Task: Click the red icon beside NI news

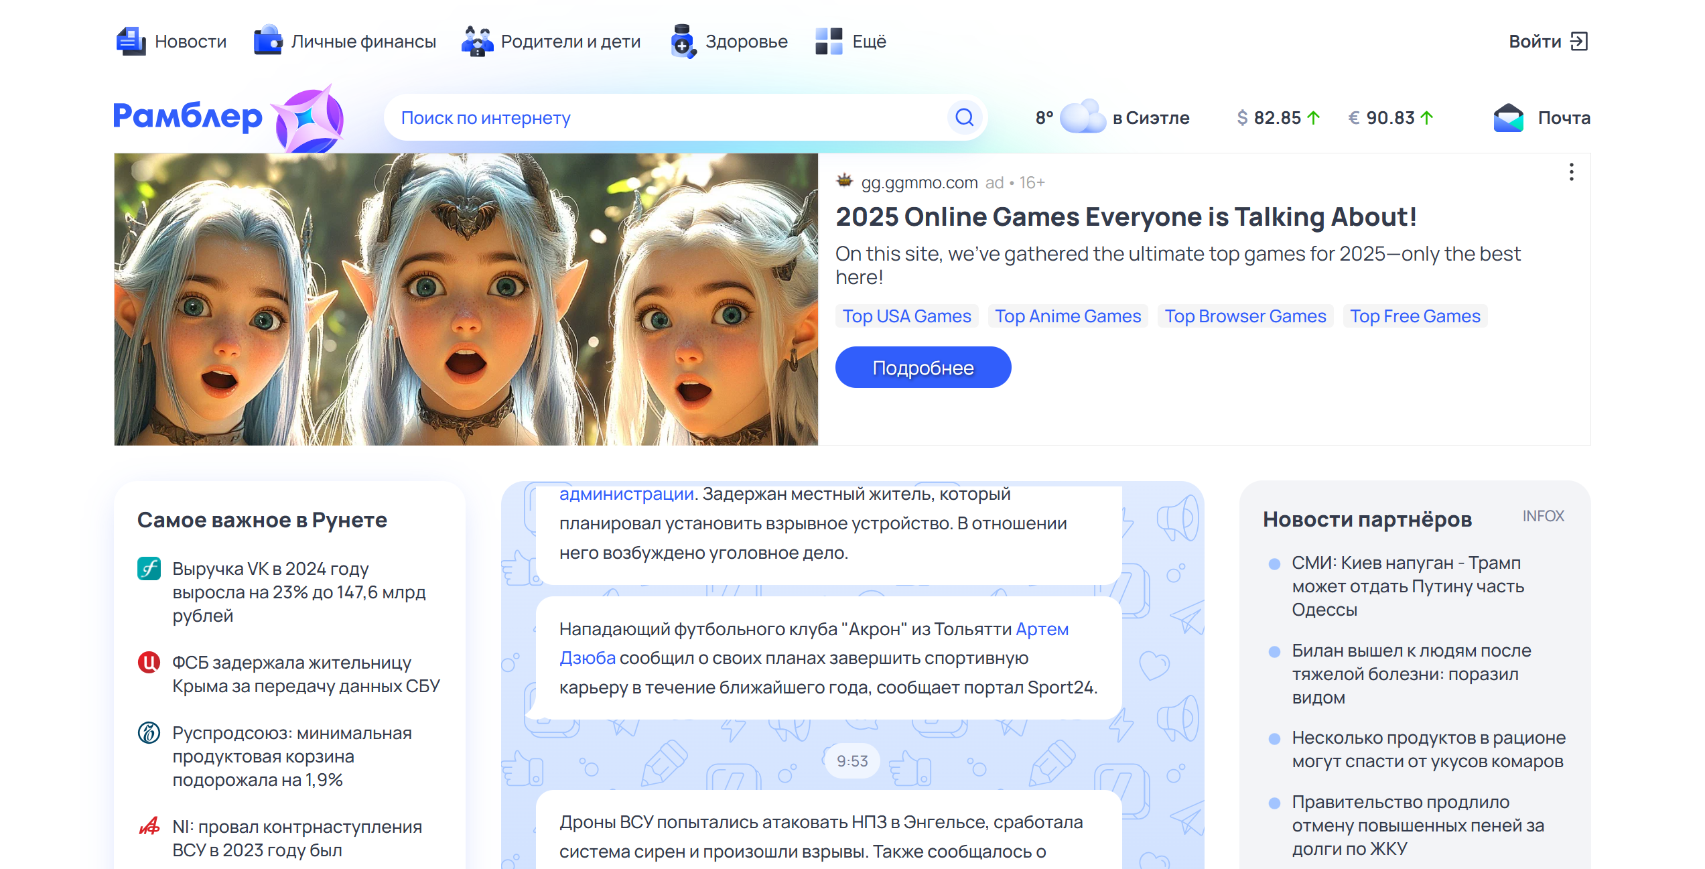Action: (x=149, y=827)
